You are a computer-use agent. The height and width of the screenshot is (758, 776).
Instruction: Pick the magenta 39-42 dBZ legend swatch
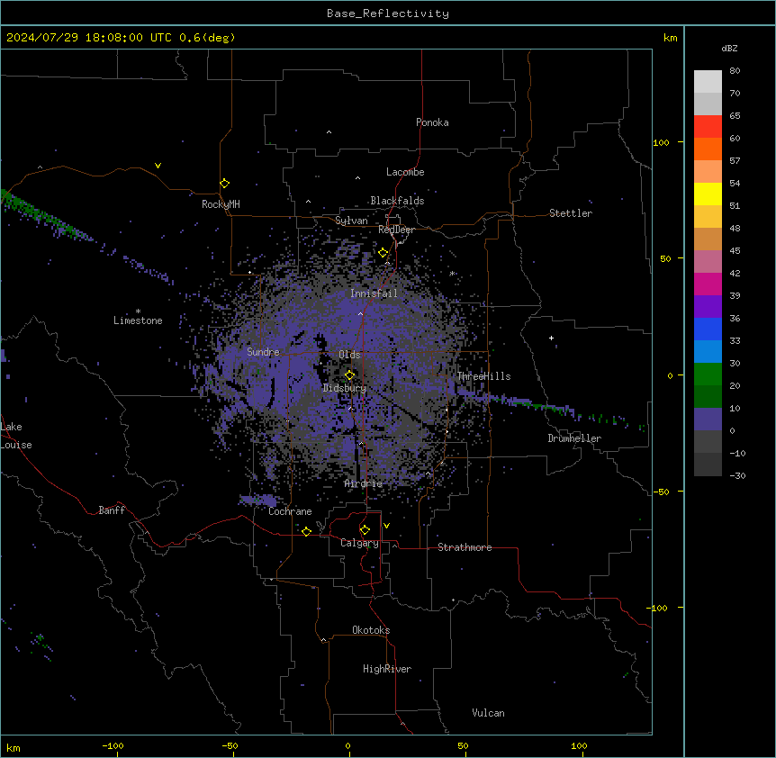[708, 284]
